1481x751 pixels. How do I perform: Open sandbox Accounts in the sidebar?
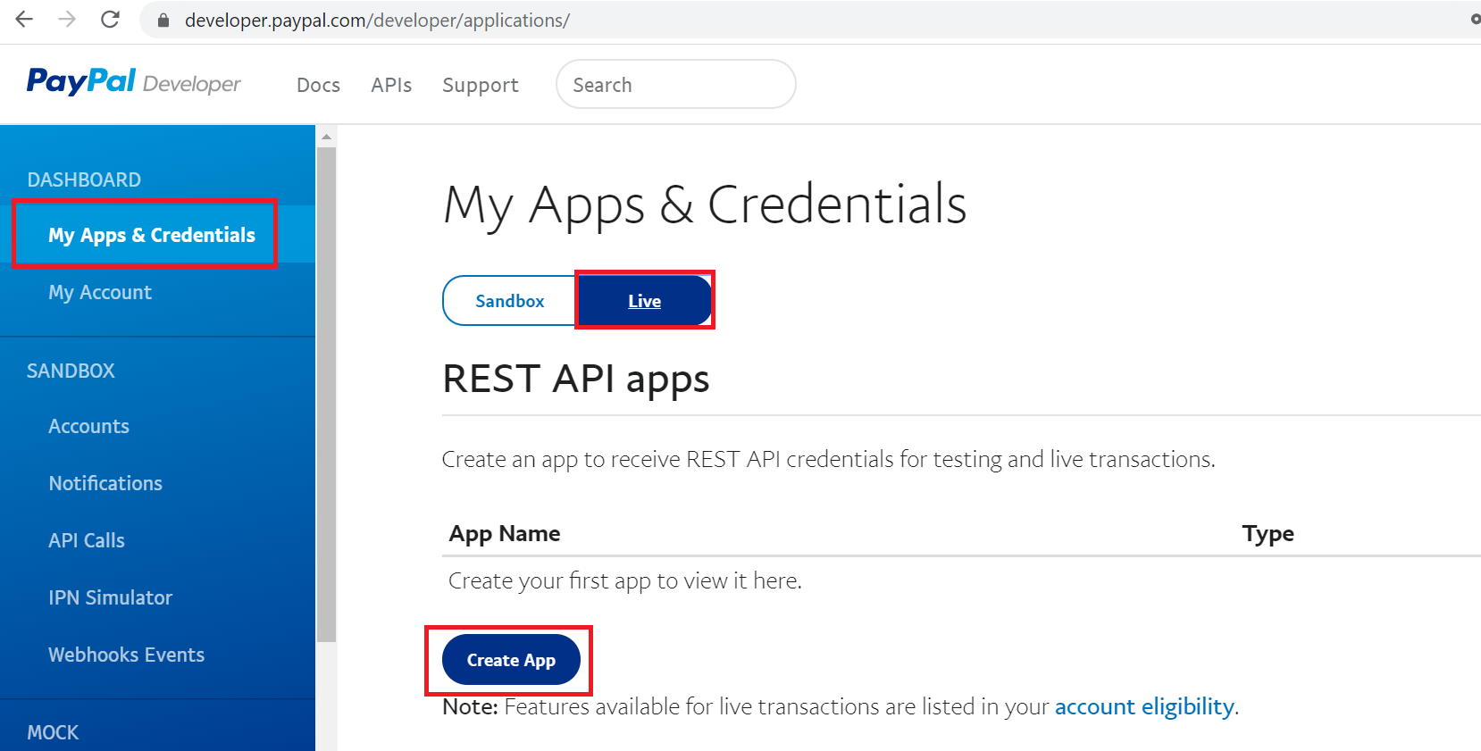[88, 426]
